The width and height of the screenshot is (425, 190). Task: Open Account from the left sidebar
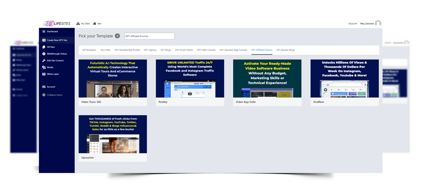coord(57,87)
